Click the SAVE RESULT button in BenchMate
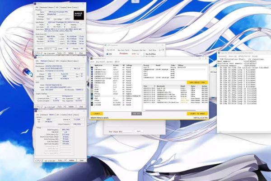The height and width of the screenshot is (181, 271). click(x=197, y=82)
